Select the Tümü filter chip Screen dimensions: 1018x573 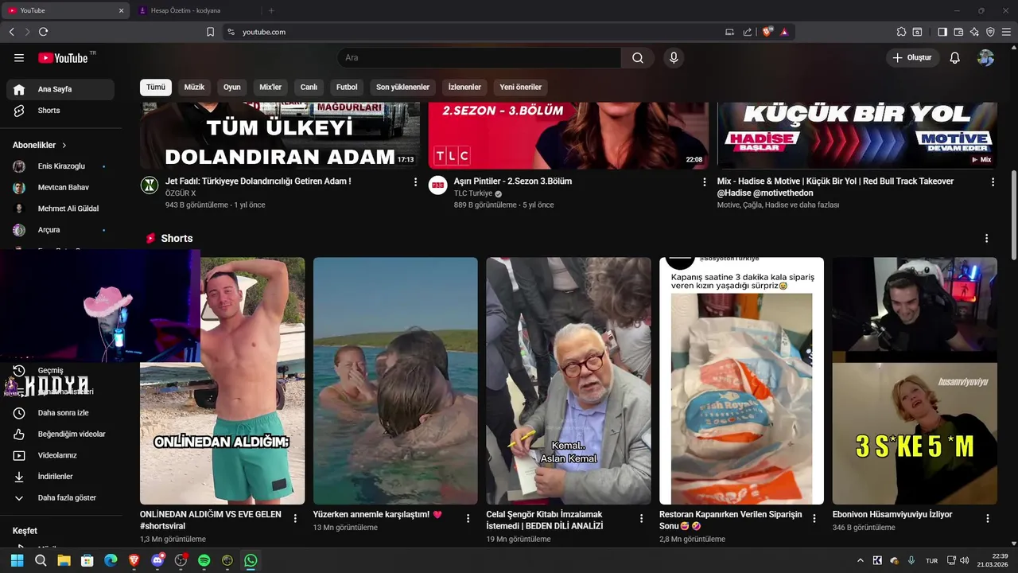(156, 88)
